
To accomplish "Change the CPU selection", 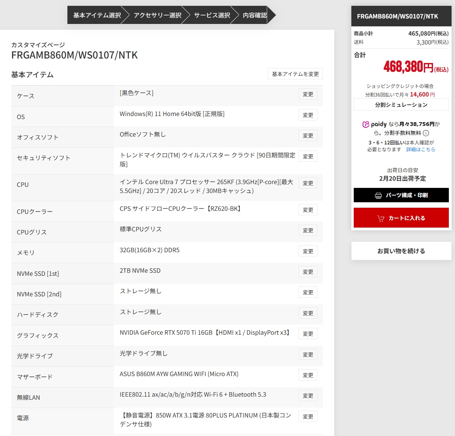I will (308, 183).
